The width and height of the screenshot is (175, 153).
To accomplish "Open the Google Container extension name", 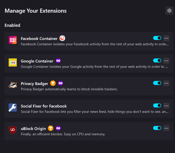I will (37, 61).
